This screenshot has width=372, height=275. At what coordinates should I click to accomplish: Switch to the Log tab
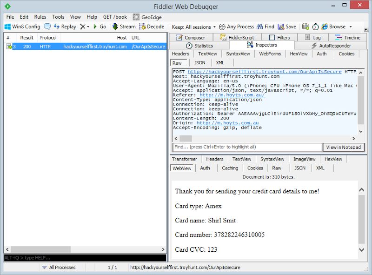[312, 38]
